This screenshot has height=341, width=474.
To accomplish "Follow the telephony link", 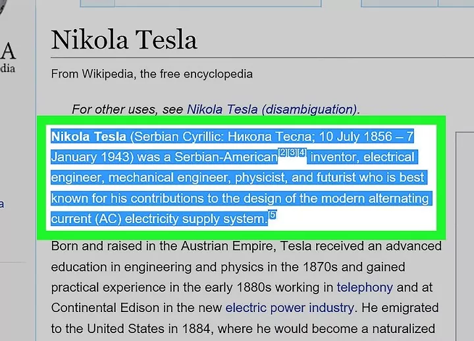I will 365,288.
